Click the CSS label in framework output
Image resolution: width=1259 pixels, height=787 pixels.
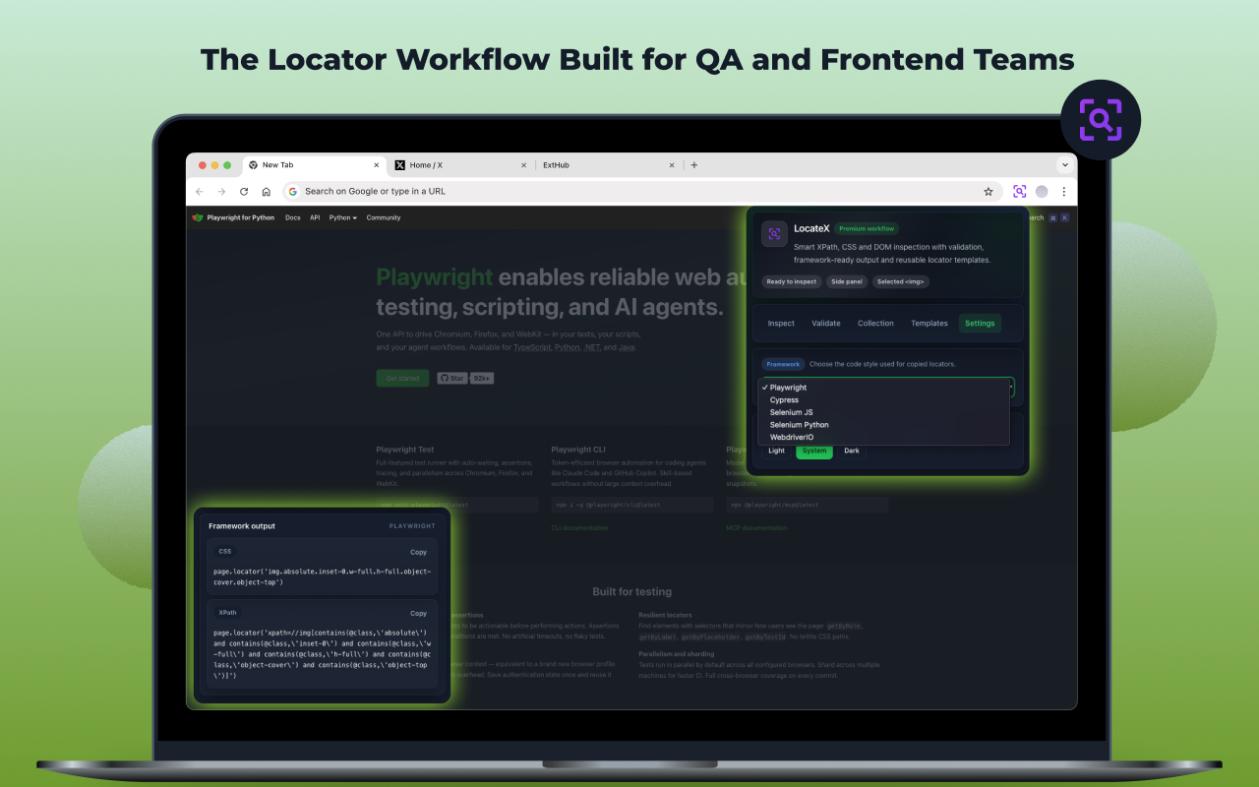point(225,552)
